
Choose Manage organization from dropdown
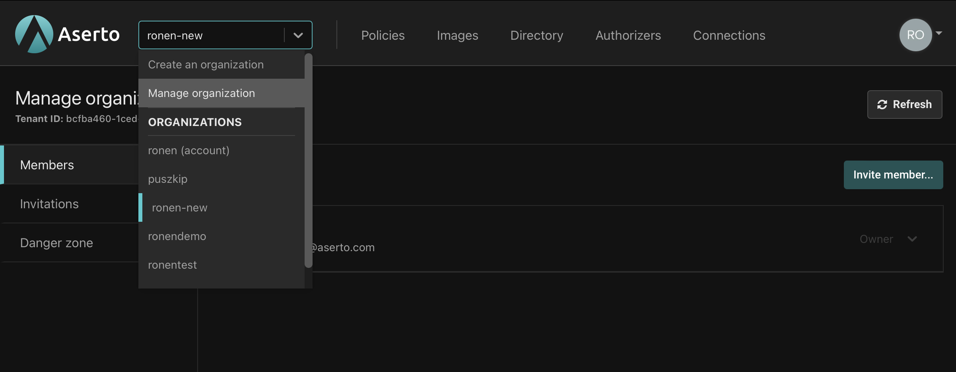pyautogui.click(x=201, y=93)
